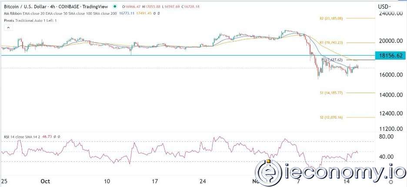Click the 14000.00 price axis label
Screen dimensions: 407x187
click(390, 95)
